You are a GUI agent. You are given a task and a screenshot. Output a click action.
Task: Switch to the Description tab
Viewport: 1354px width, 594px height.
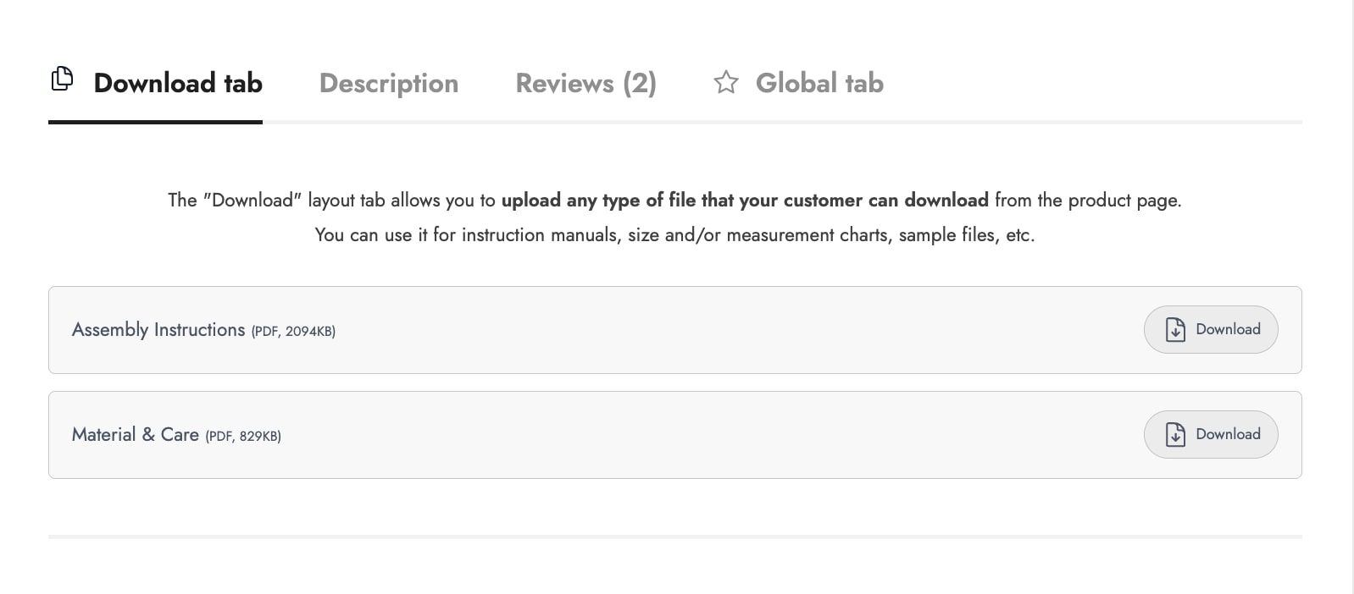pos(389,83)
